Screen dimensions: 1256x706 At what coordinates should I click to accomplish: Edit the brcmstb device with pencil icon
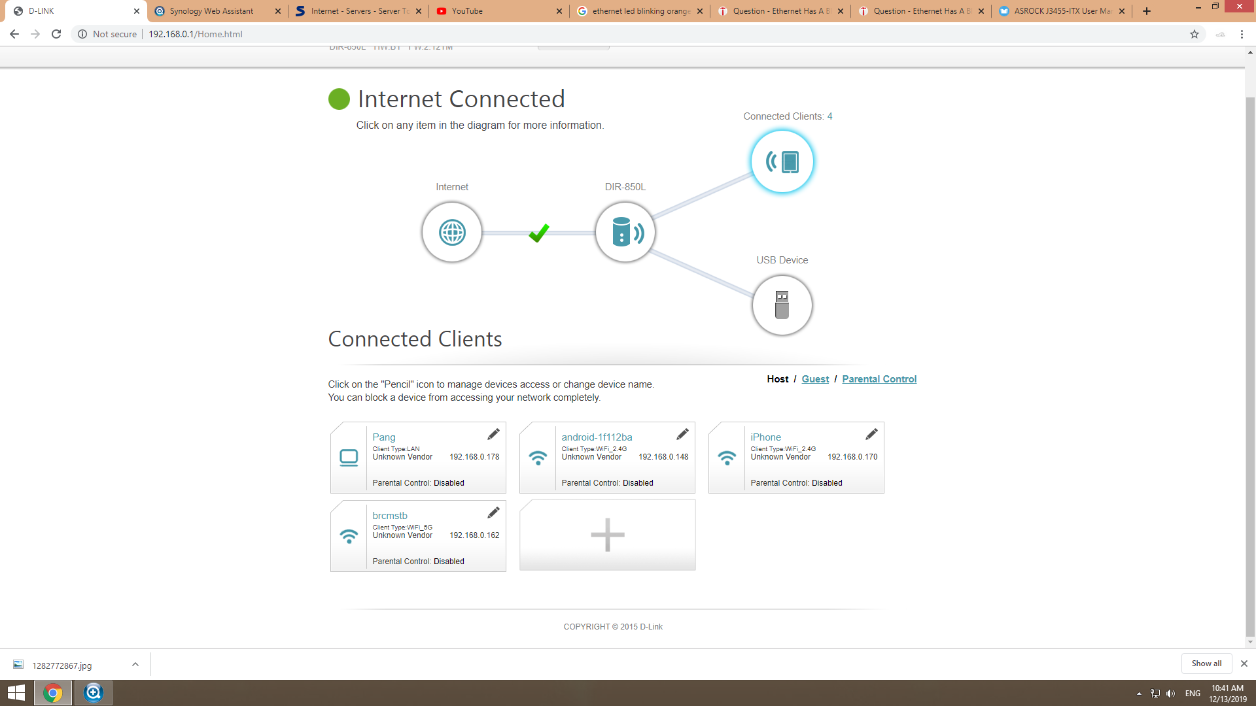tap(493, 513)
